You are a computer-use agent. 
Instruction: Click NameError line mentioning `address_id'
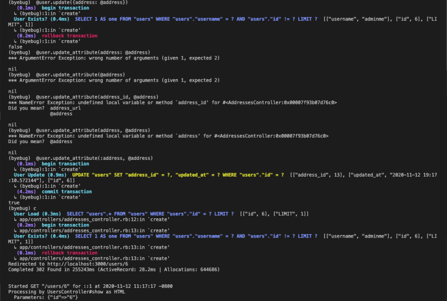pyautogui.click(x=173, y=103)
